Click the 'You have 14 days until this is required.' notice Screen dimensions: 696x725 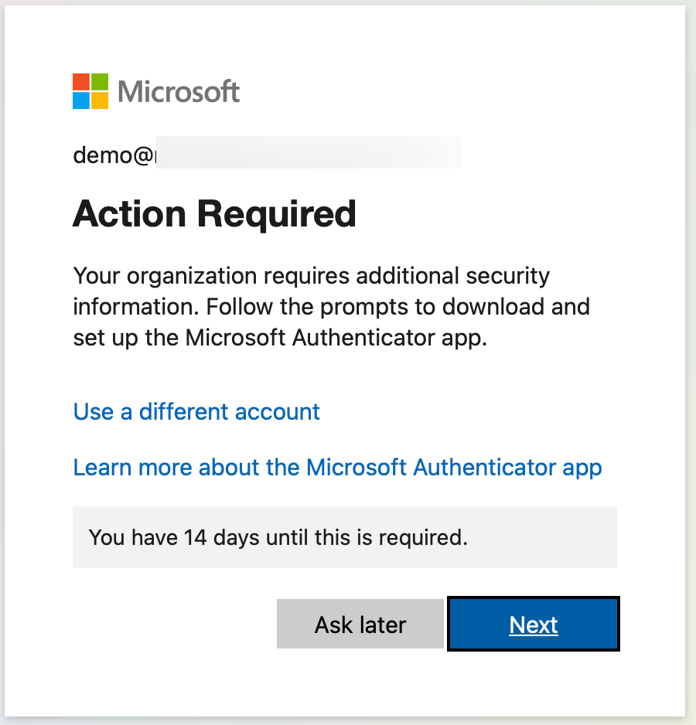pyautogui.click(x=345, y=537)
